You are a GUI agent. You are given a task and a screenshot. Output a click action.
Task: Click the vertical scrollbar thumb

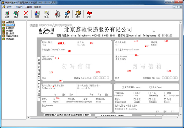(181, 65)
